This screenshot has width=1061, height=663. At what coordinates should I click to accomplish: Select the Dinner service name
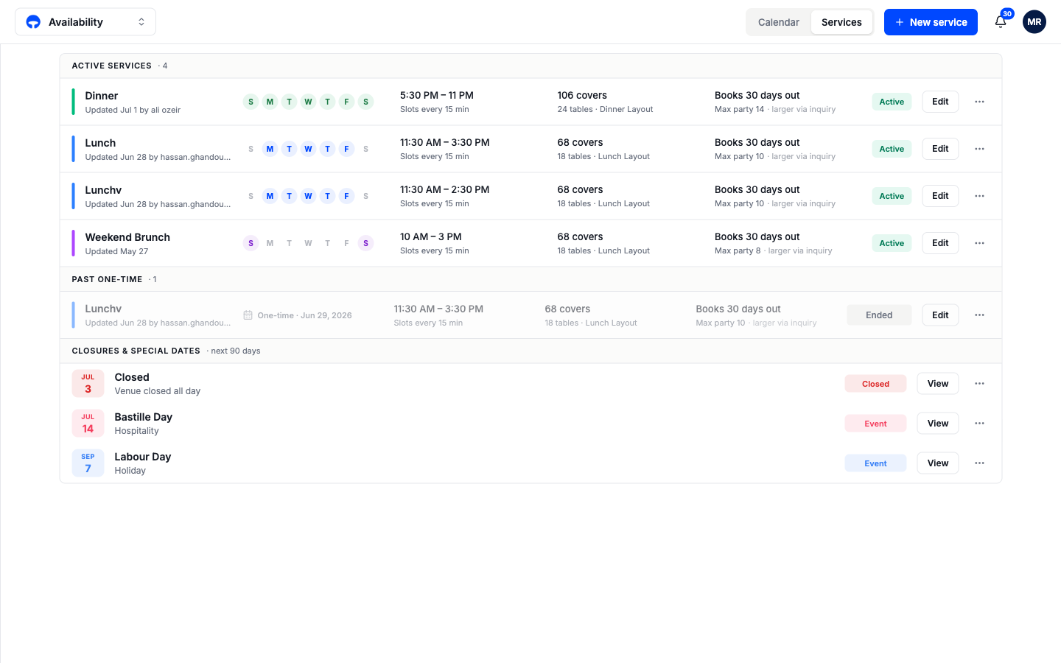[102, 96]
